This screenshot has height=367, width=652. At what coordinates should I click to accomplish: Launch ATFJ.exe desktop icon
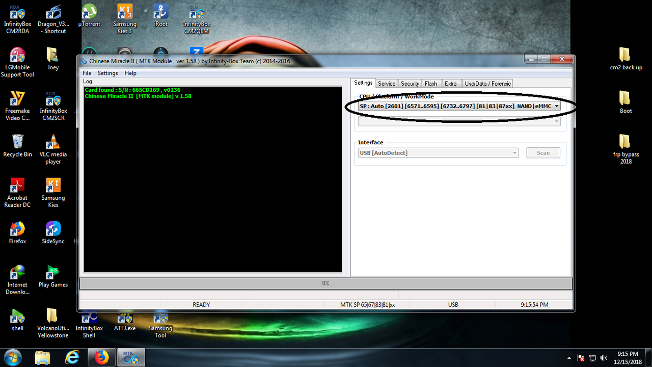[125, 322]
